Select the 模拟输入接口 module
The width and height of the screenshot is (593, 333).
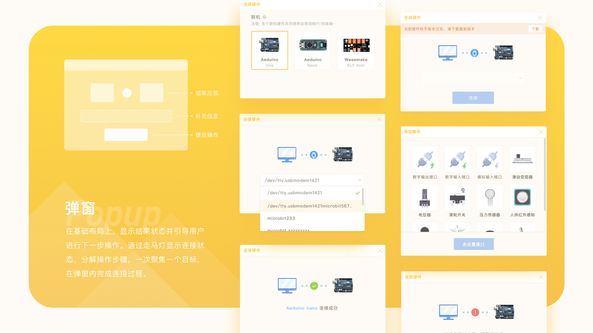coord(490,163)
